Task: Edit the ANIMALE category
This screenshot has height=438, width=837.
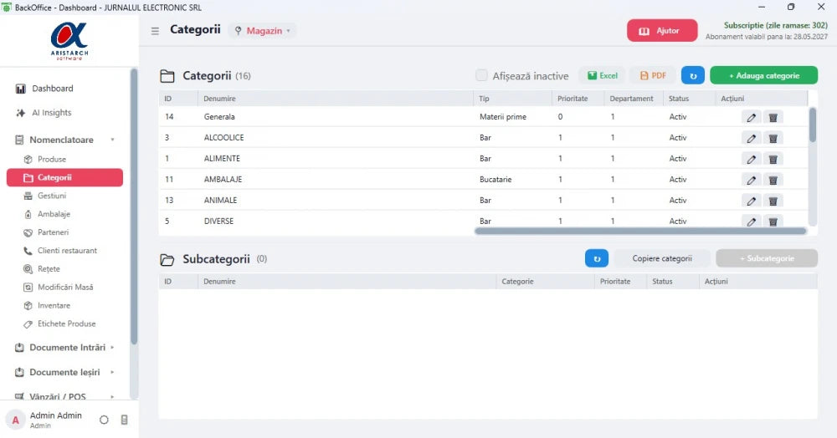Action: 751,201
